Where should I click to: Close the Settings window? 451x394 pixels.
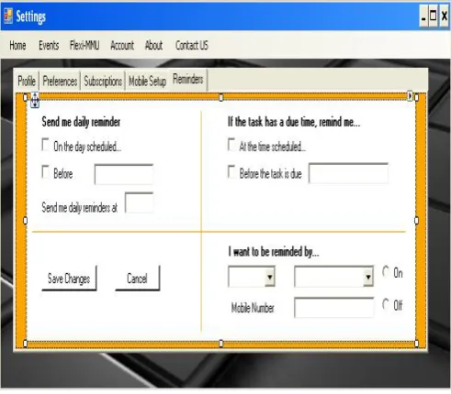444,16
